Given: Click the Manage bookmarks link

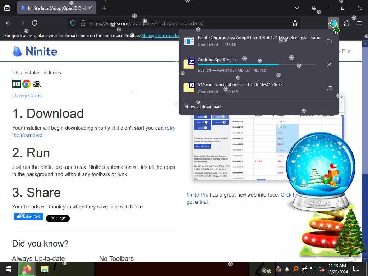Looking at the screenshot, I should (160, 36).
